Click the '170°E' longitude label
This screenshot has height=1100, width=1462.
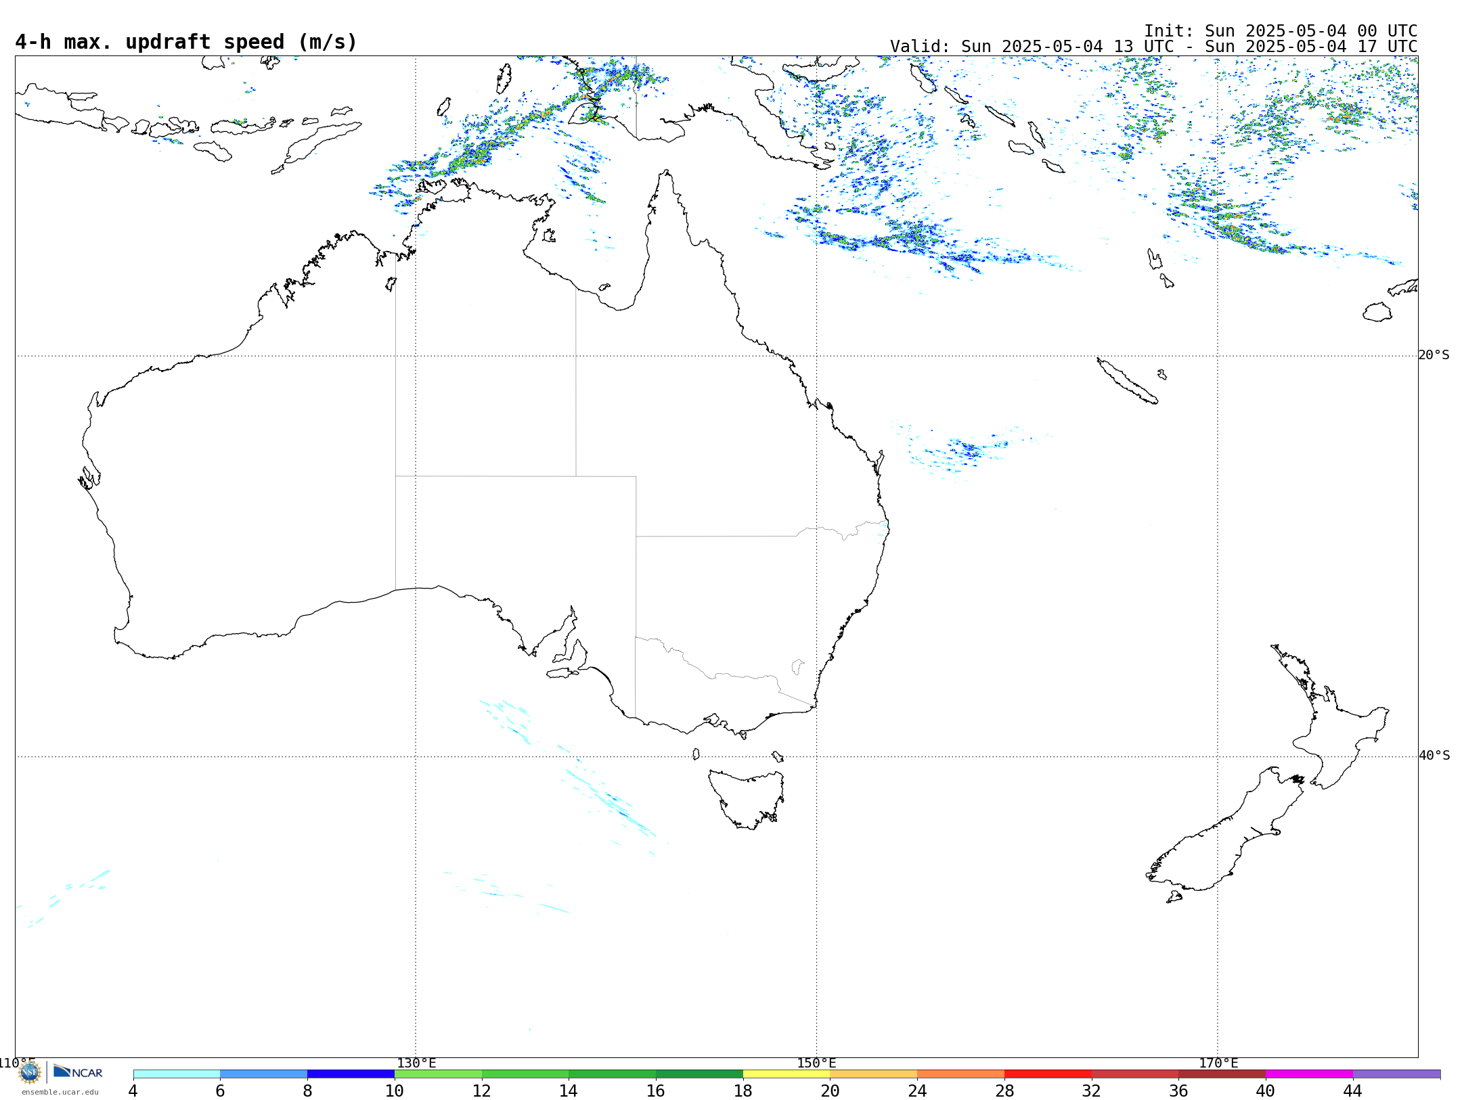point(1218,1063)
